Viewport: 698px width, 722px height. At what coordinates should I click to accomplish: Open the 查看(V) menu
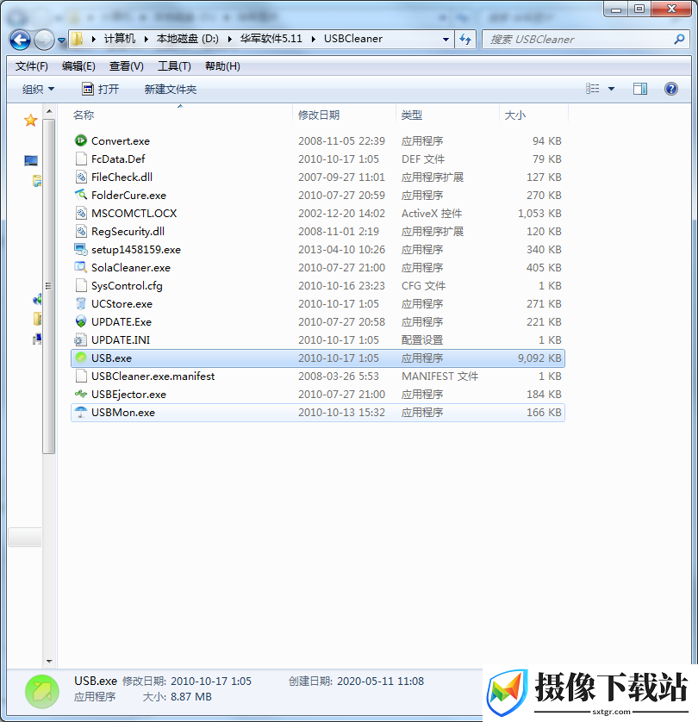tap(126, 66)
